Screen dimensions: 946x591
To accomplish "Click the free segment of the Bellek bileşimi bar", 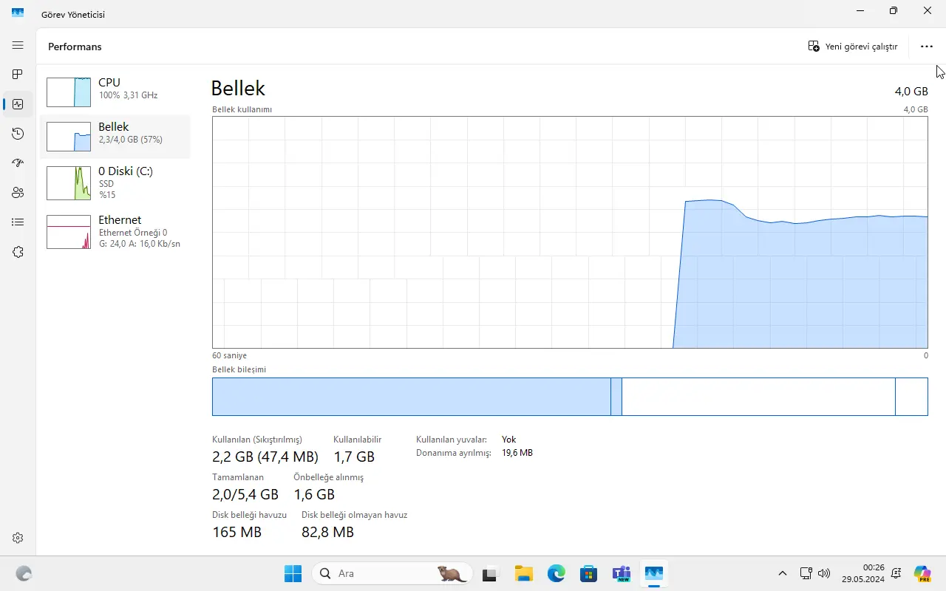I will (x=911, y=397).
